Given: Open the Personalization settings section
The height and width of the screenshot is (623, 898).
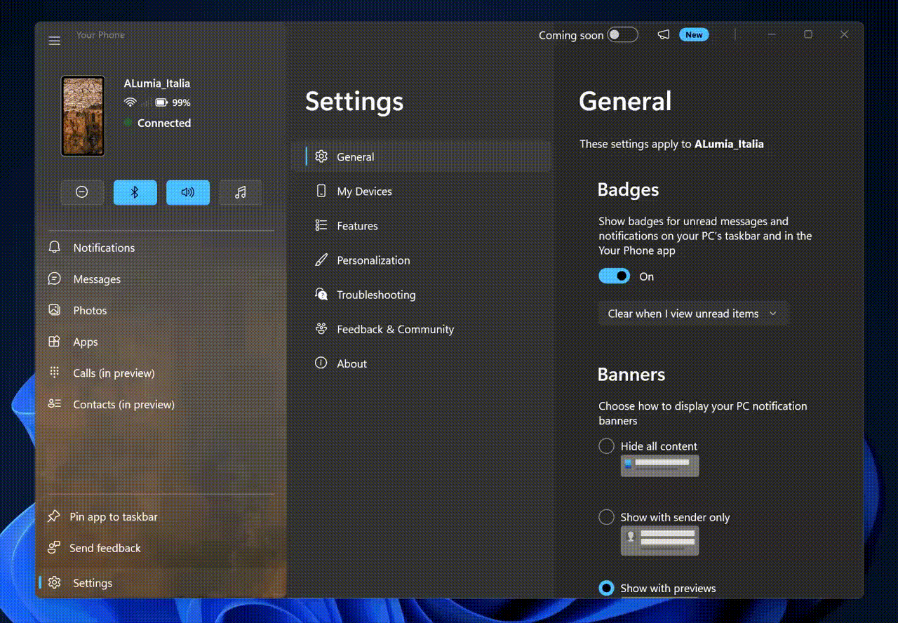Looking at the screenshot, I should (x=373, y=260).
